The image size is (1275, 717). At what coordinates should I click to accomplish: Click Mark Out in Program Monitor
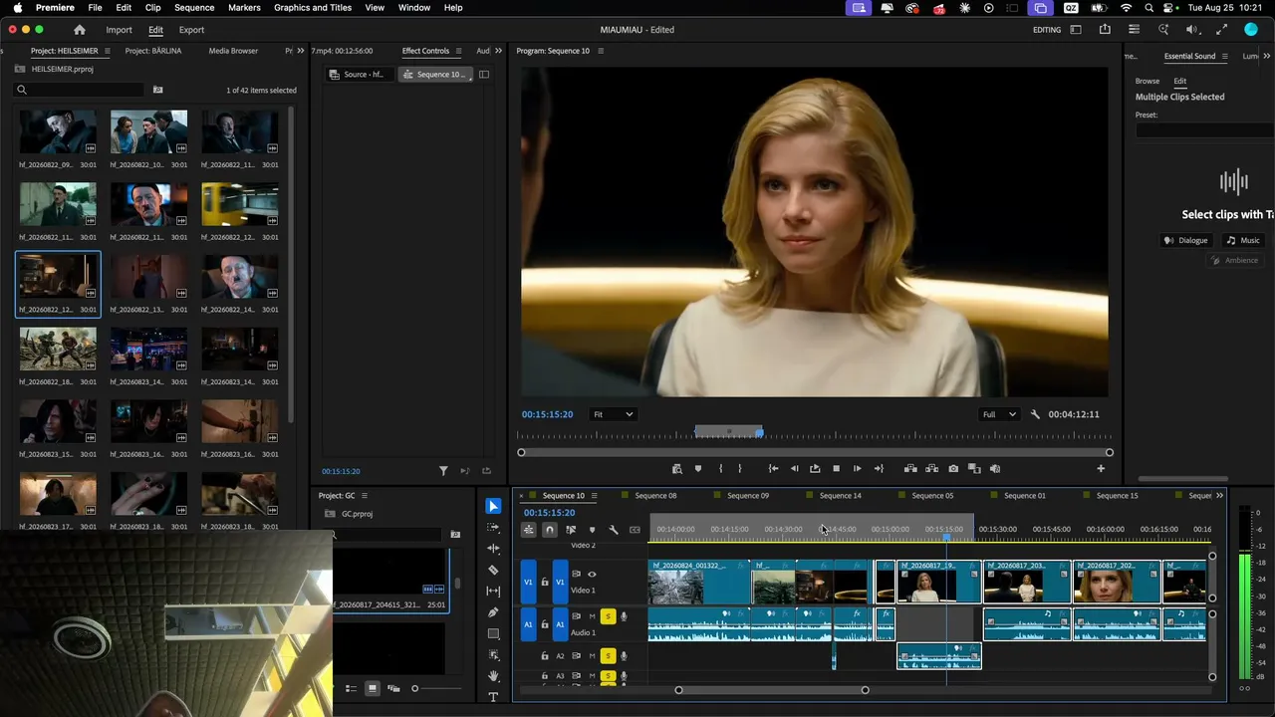[739, 469]
